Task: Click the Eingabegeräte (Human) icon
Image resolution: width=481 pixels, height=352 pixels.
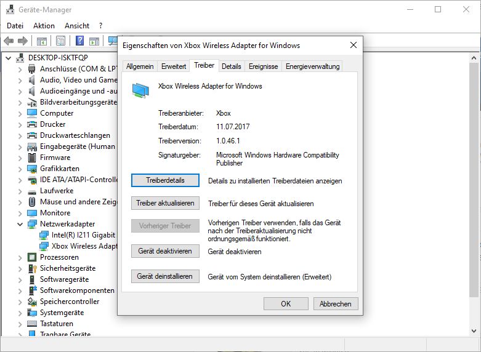Action: pos(32,147)
